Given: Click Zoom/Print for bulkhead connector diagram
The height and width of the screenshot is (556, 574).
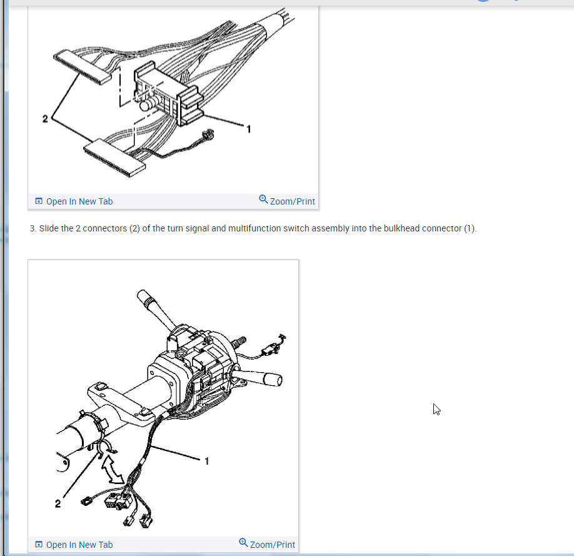Looking at the screenshot, I should click(x=287, y=201).
